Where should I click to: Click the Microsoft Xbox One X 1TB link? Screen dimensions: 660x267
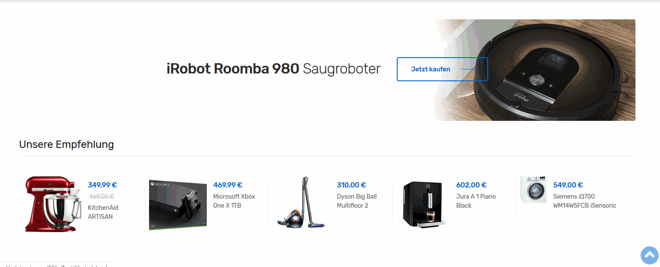234,201
